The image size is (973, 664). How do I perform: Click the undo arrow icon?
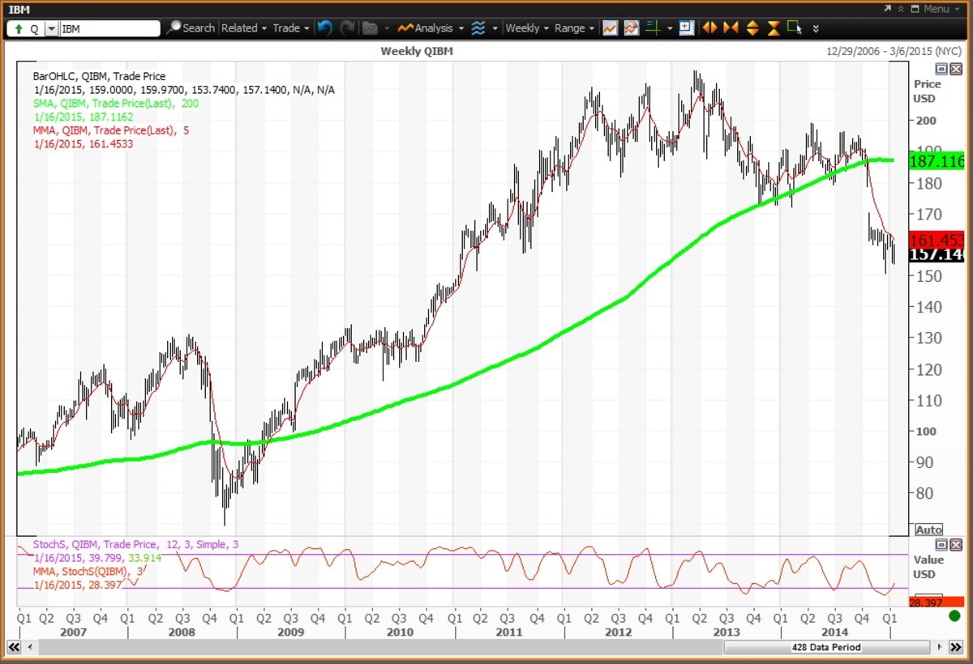pyautogui.click(x=325, y=28)
